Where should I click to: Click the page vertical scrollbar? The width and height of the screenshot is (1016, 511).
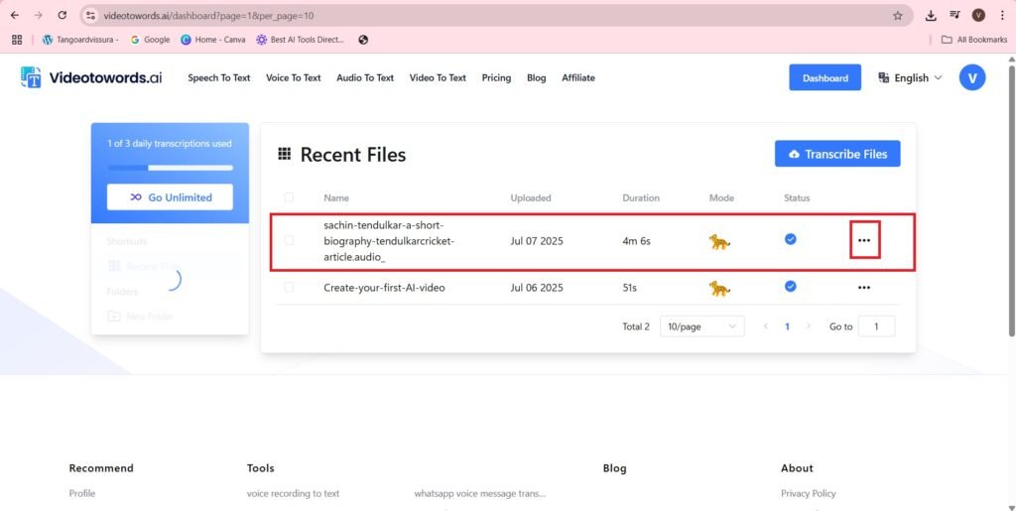click(1011, 200)
